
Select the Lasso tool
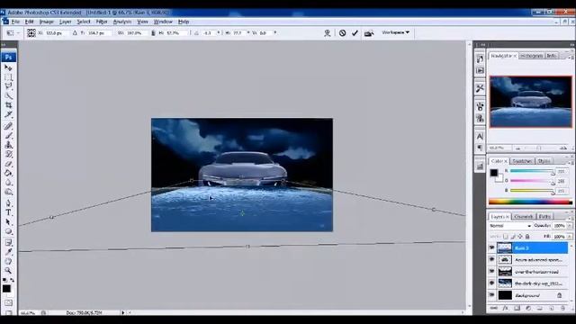tap(8, 86)
